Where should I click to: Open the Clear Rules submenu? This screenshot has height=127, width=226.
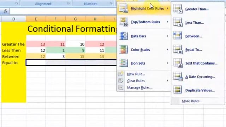[x=144, y=81]
